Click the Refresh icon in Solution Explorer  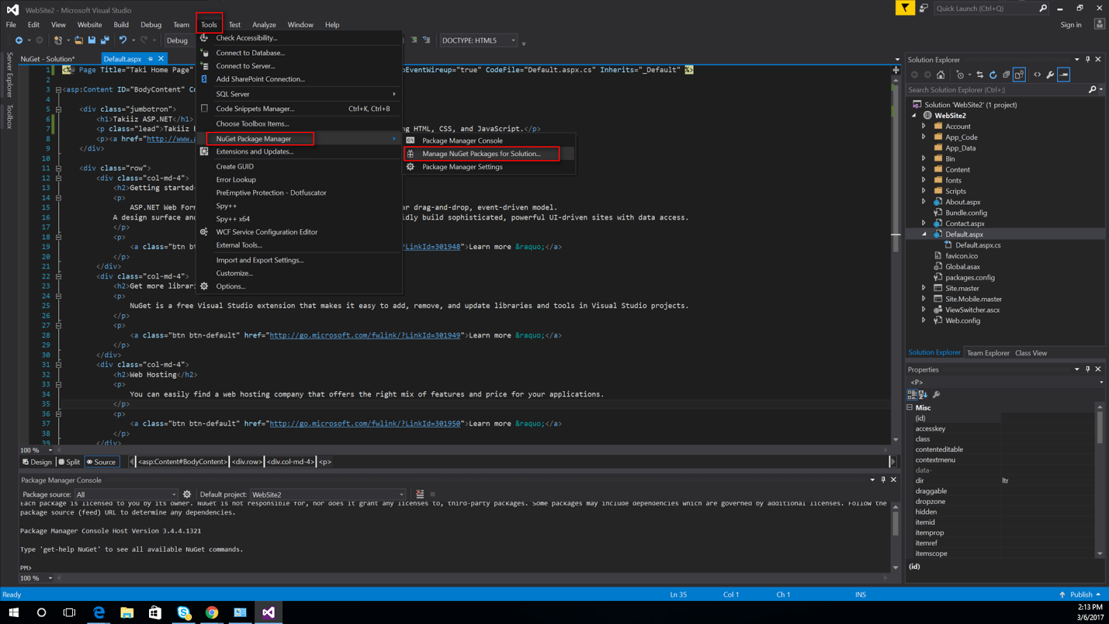[x=993, y=75]
